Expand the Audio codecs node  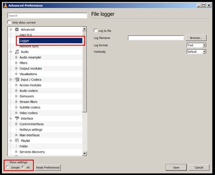click(x=16, y=90)
